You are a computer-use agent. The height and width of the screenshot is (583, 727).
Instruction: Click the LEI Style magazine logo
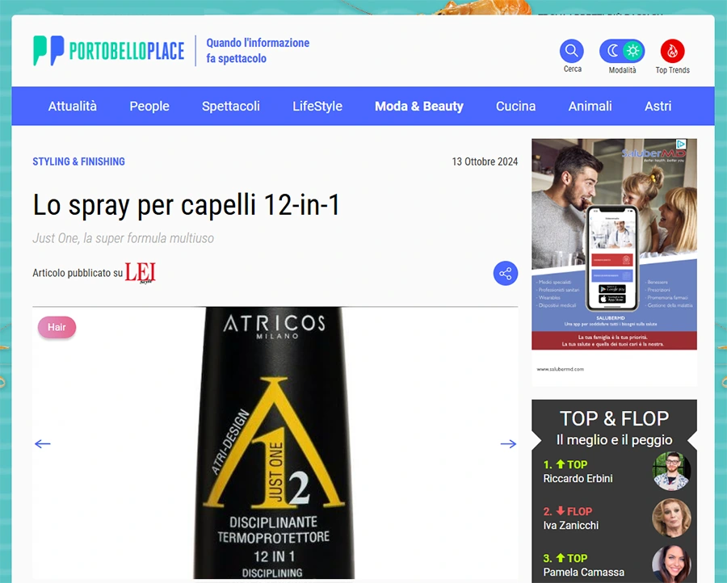(140, 273)
